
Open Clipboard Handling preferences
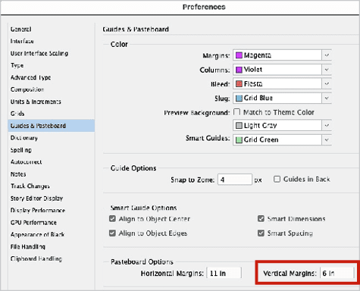pos(36,258)
